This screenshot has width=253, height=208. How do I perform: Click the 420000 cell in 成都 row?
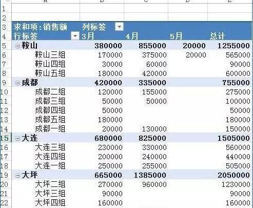[108, 83]
